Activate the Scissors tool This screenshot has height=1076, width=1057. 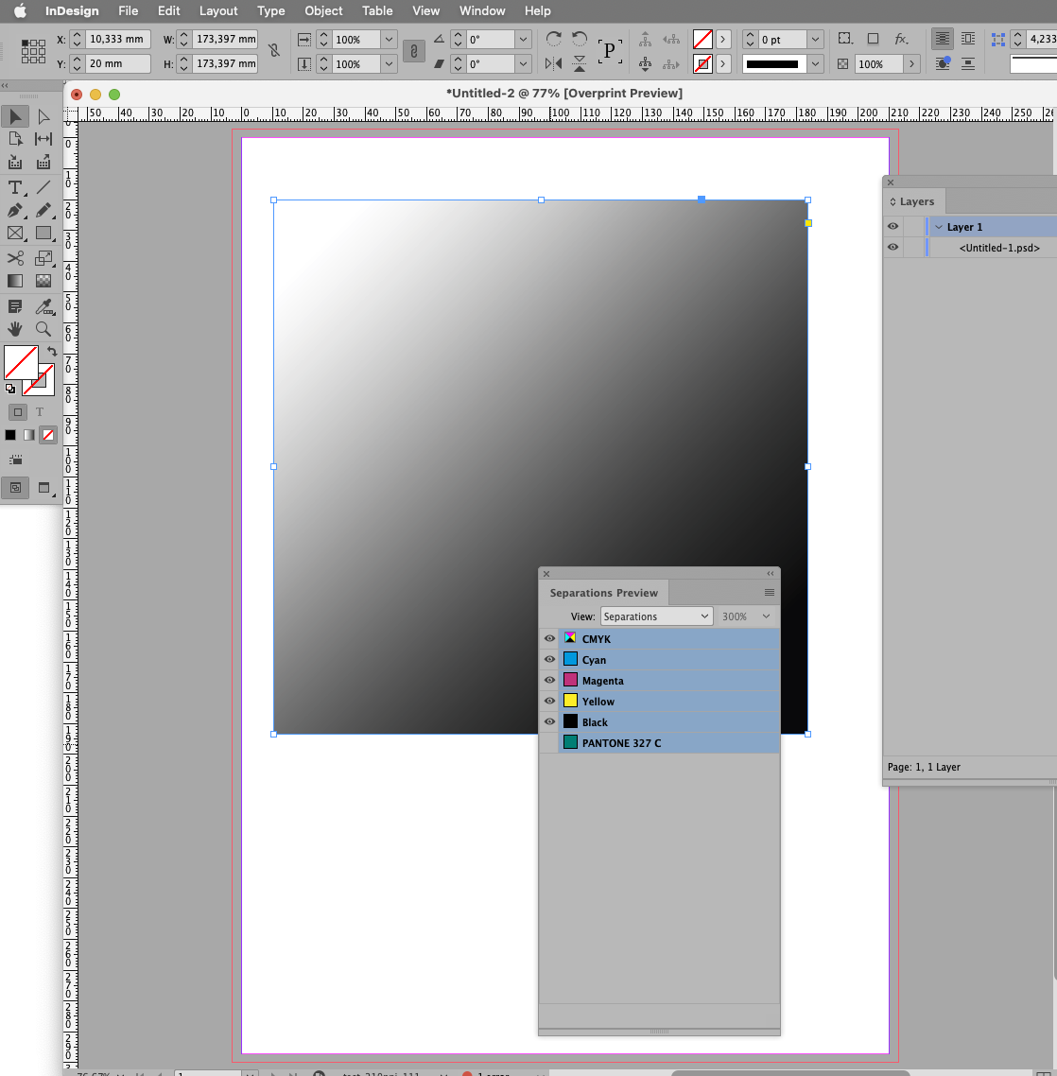[x=15, y=257]
